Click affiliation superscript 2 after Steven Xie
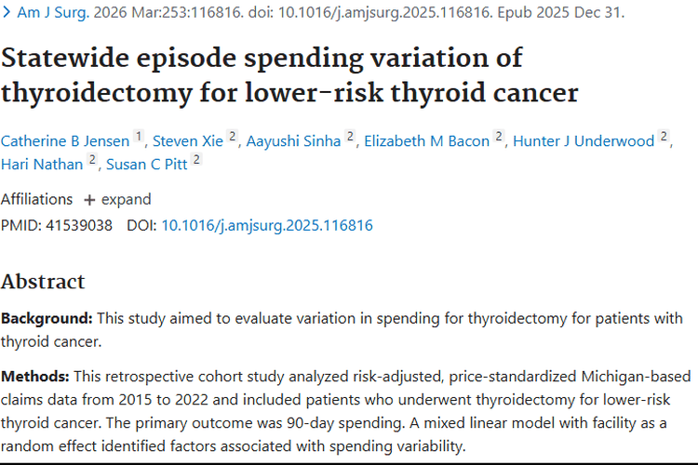 pyautogui.click(x=234, y=137)
